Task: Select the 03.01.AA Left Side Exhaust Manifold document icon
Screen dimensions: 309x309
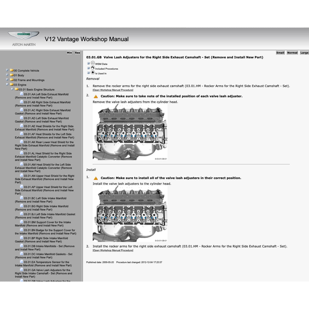Action: pyautogui.click(x=21, y=94)
